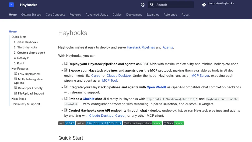Open the Getting Started tab
The image size is (252, 142).
pos(31,15)
